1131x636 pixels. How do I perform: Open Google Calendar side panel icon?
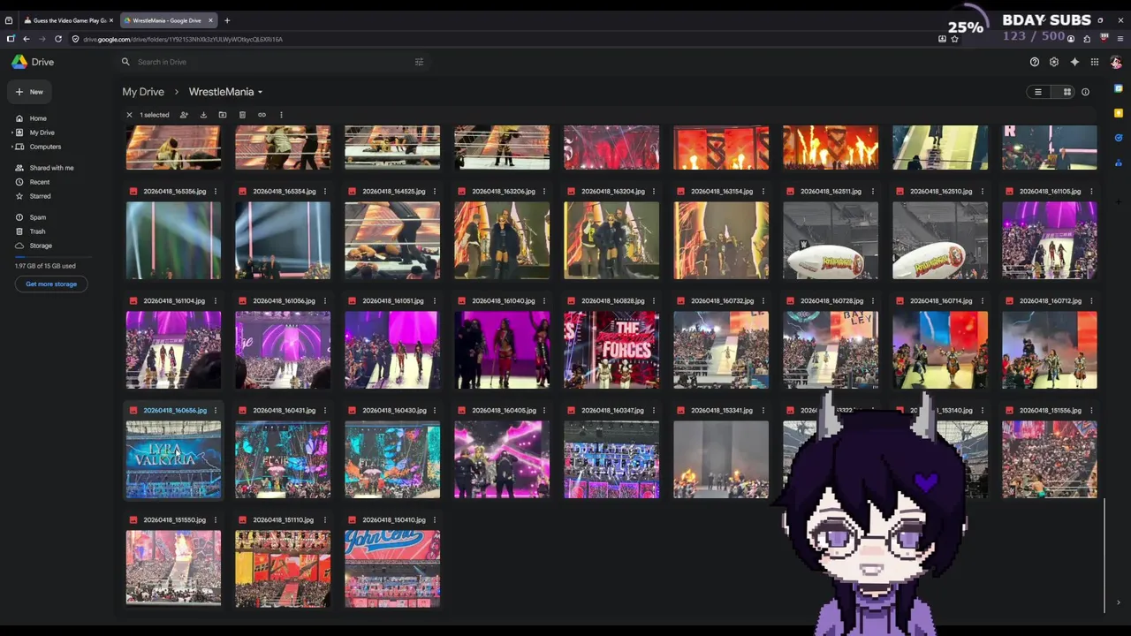[x=1119, y=88]
